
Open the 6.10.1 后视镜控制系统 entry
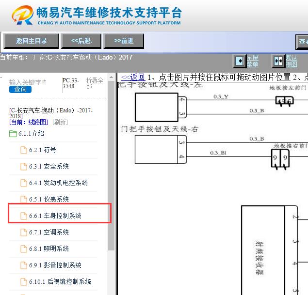(x=60, y=282)
